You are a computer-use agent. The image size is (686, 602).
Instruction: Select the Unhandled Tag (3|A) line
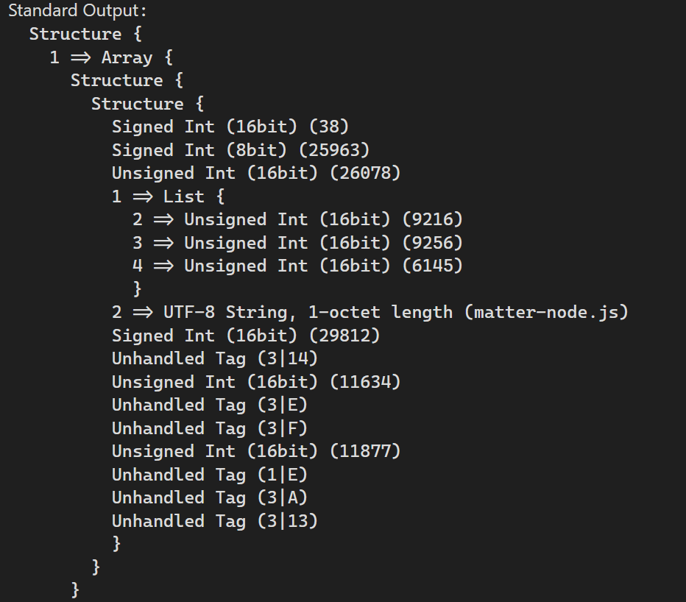(x=210, y=497)
